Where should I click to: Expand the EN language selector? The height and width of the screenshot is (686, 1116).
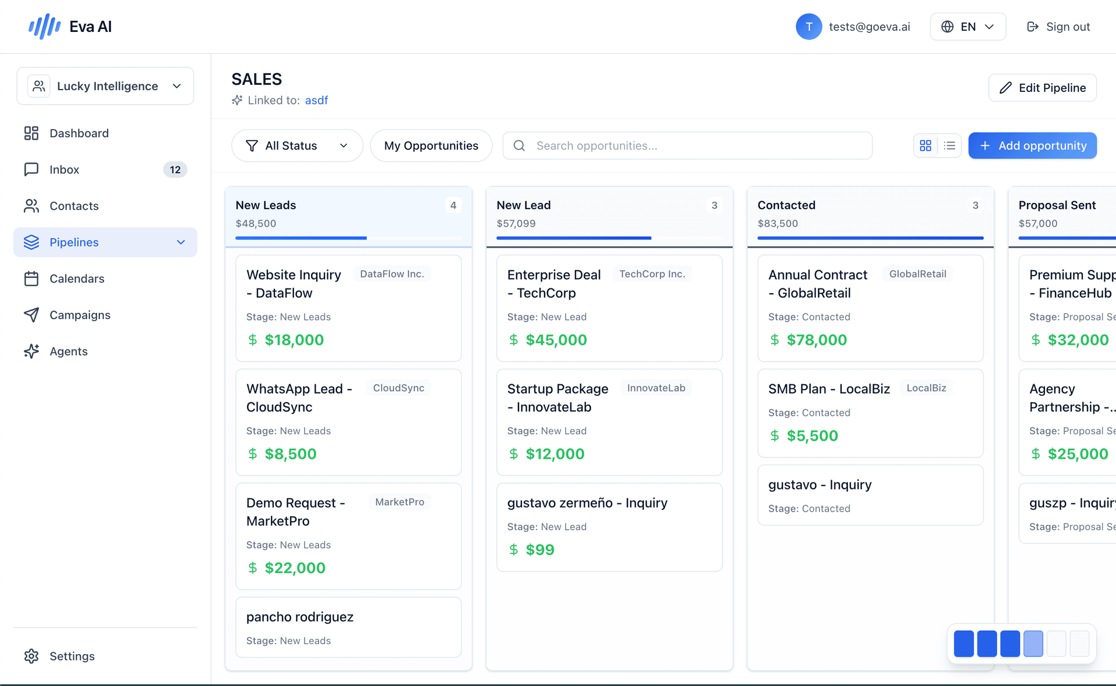[967, 26]
